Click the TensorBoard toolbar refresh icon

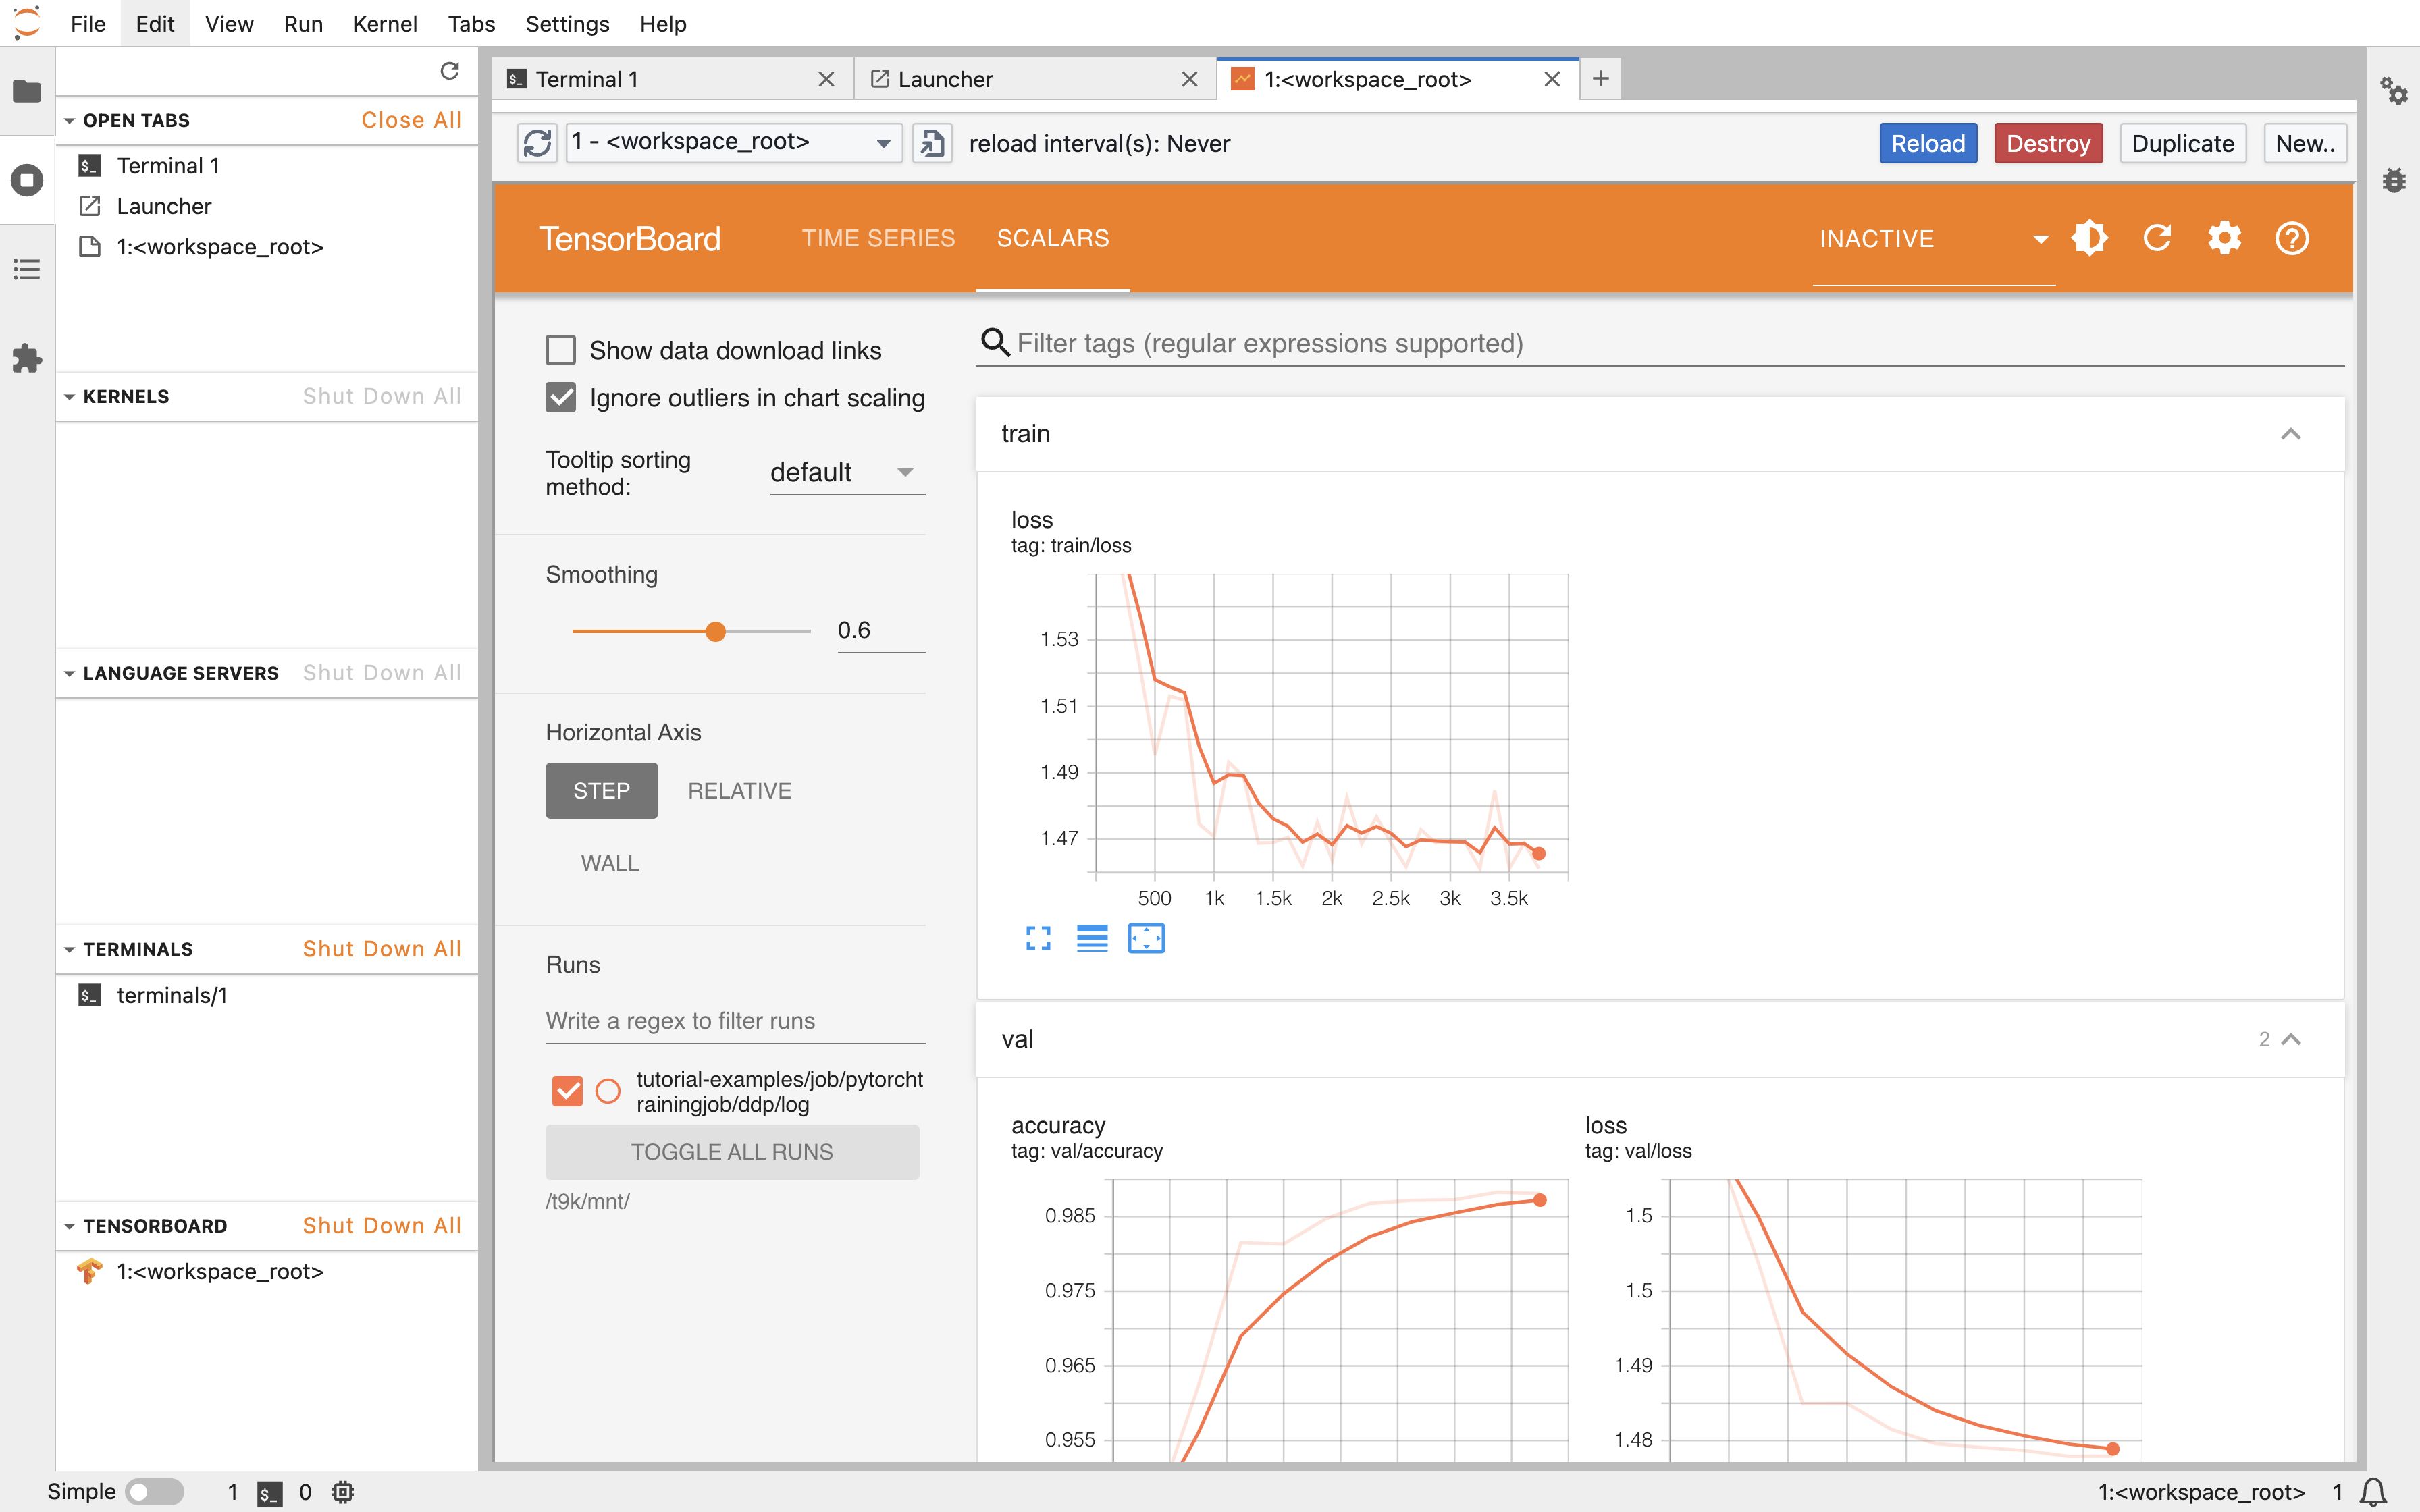537,143
